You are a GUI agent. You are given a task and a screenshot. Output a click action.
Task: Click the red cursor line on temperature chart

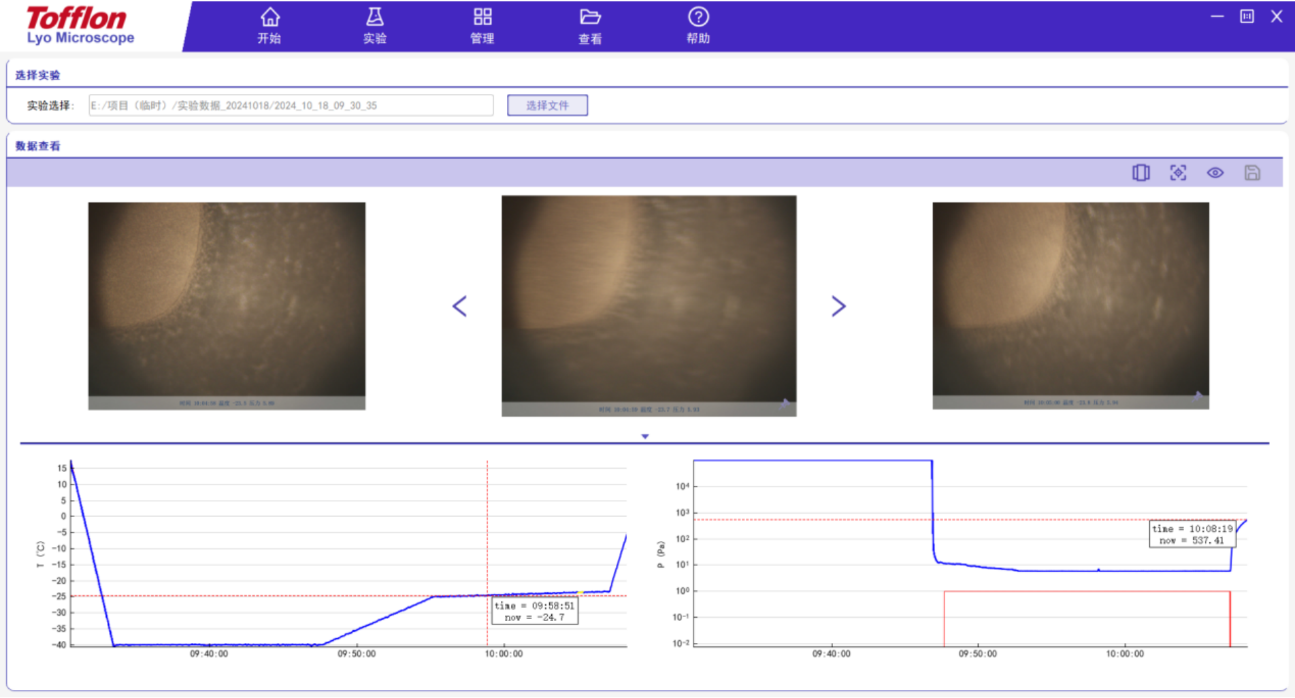(487, 531)
